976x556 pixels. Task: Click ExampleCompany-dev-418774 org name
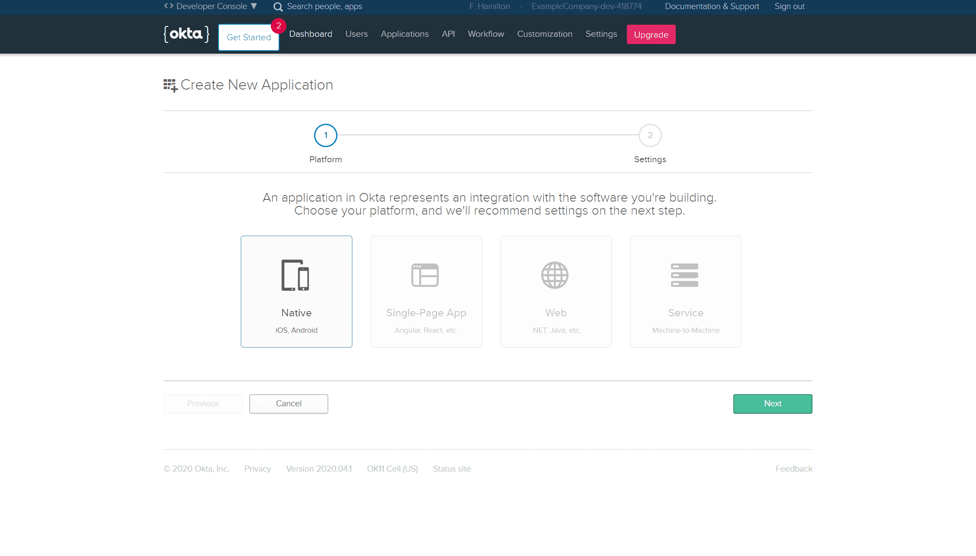coord(587,6)
